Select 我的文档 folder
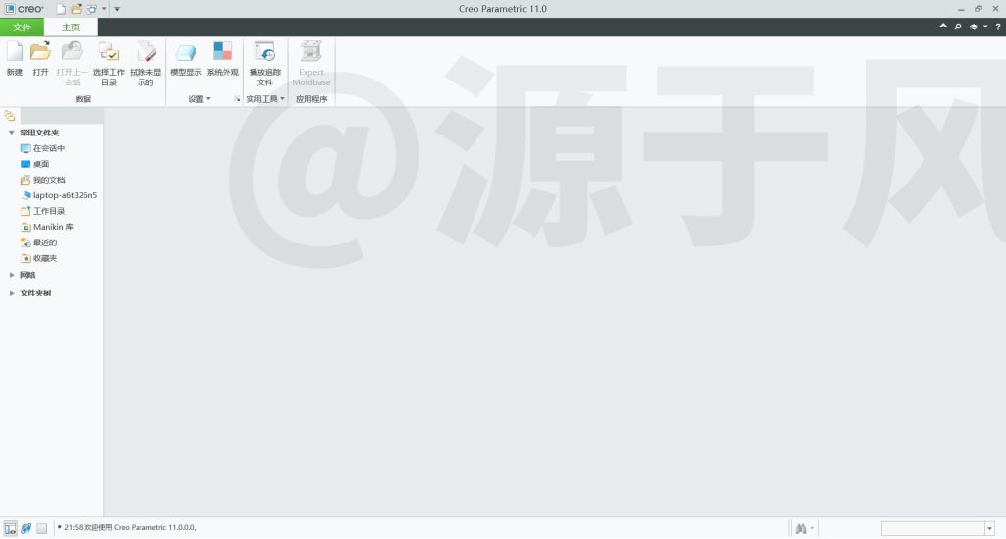Screen dimensions: 1006x539 (x=42, y=180)
